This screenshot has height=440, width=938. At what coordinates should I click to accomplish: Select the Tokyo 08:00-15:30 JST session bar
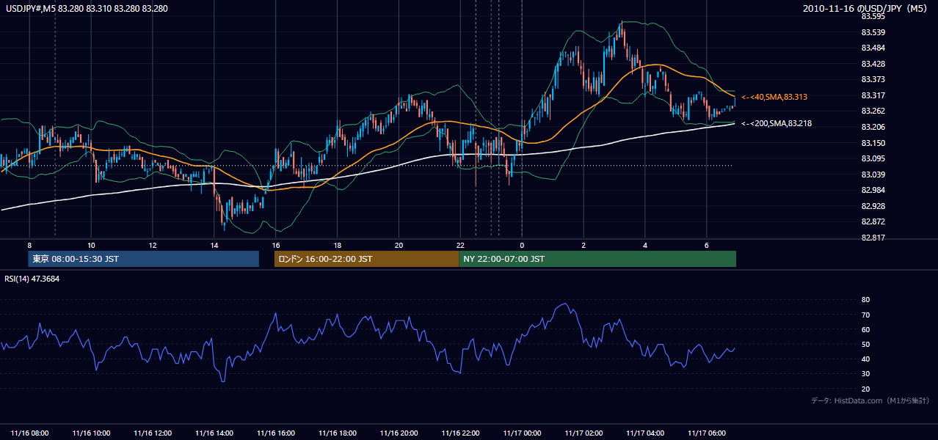pyautogui.click(x=143, y=259)
